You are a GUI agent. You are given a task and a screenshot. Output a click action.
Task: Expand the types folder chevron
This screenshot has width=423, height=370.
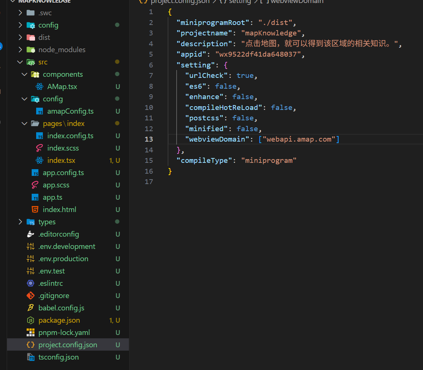click(x=20, y=222)
